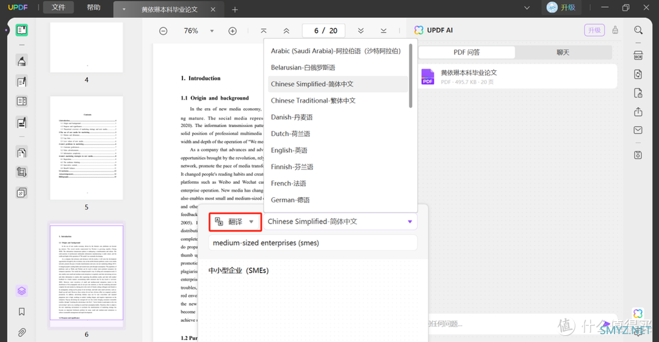Open the 帮助 menu
This screenshot has width=659, height=342.
point(93,7)
